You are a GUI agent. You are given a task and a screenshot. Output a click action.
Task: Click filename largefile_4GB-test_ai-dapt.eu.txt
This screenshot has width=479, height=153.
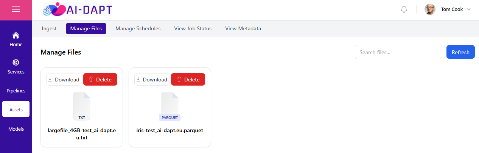pos(82,134)
